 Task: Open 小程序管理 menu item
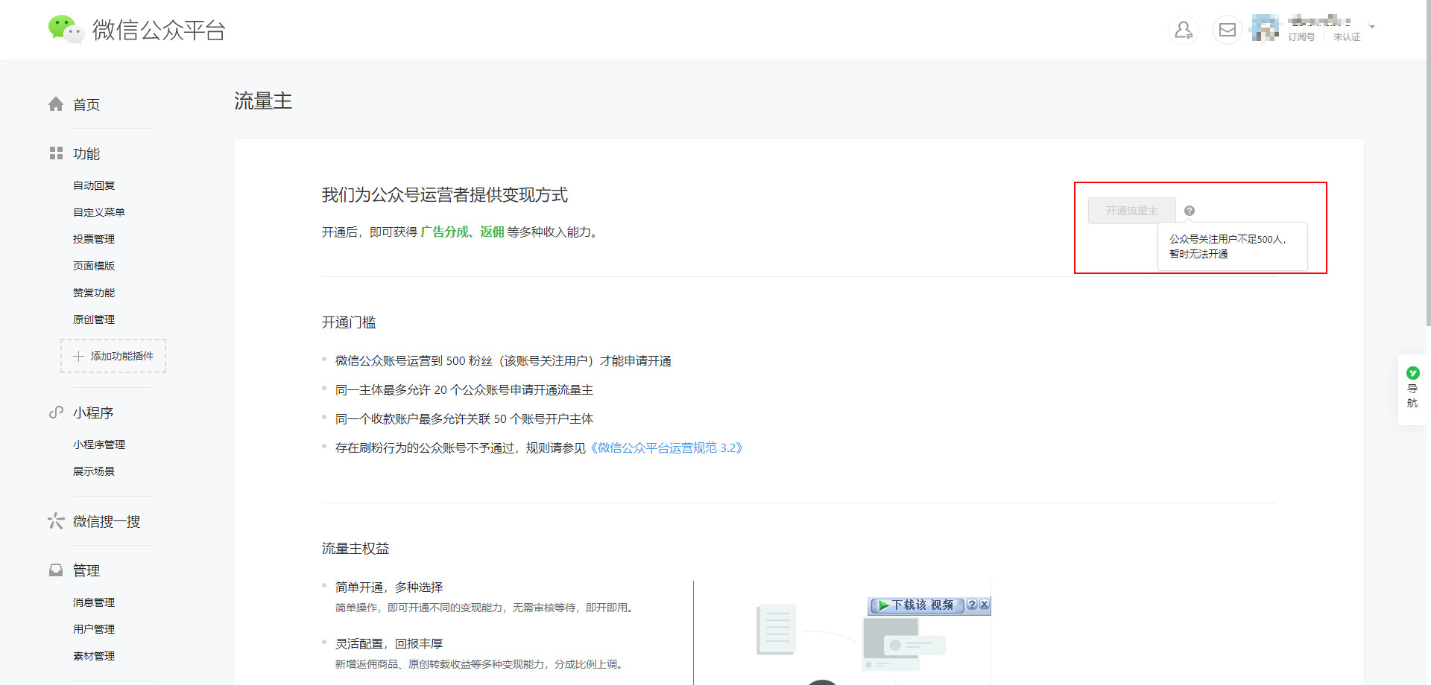(99, 445)
